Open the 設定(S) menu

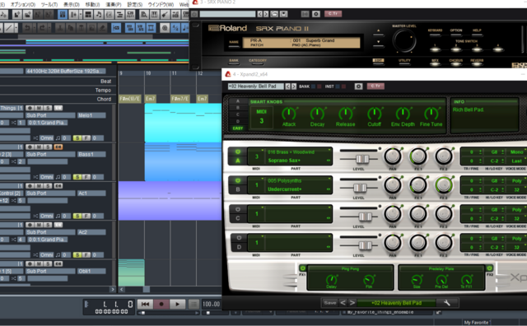tap(134, 4)
